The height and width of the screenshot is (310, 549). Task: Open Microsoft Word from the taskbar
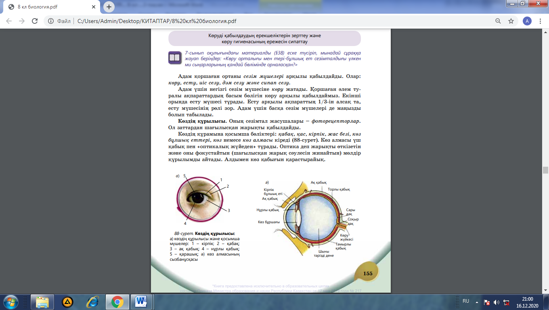141,302
